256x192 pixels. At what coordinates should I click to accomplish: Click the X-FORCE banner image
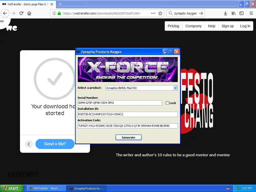pyautogui.click(x=128, y=69)
